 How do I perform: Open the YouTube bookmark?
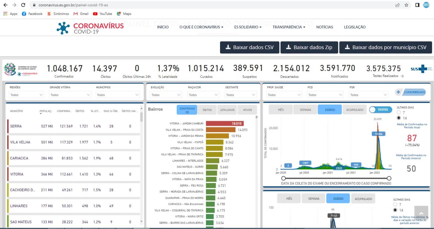click(x=103, y=14)
